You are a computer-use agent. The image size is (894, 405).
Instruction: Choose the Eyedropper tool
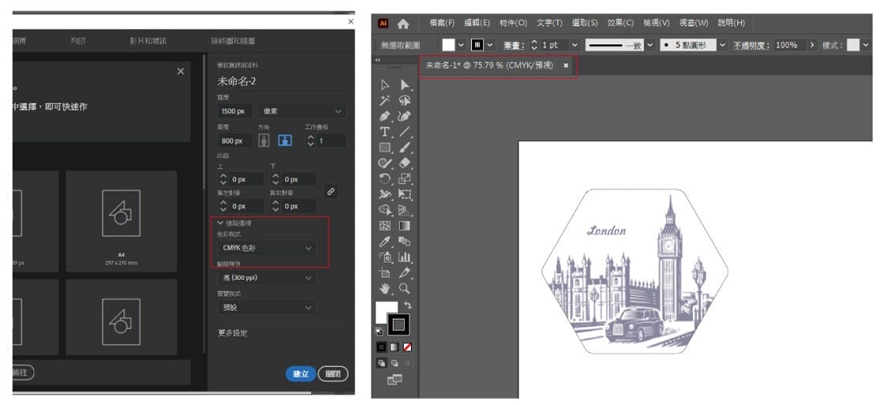(386, 241)
